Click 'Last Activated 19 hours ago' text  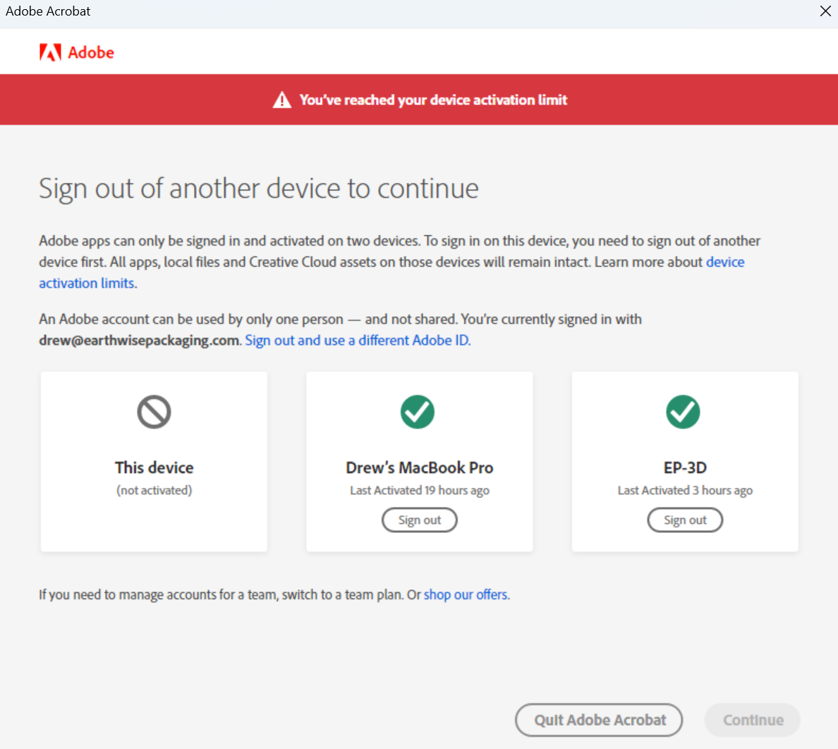tap(419, 491)
